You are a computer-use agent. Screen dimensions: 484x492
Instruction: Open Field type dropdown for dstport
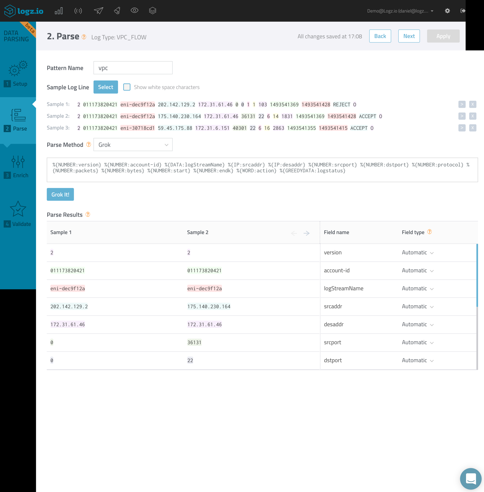coord(418,360)
